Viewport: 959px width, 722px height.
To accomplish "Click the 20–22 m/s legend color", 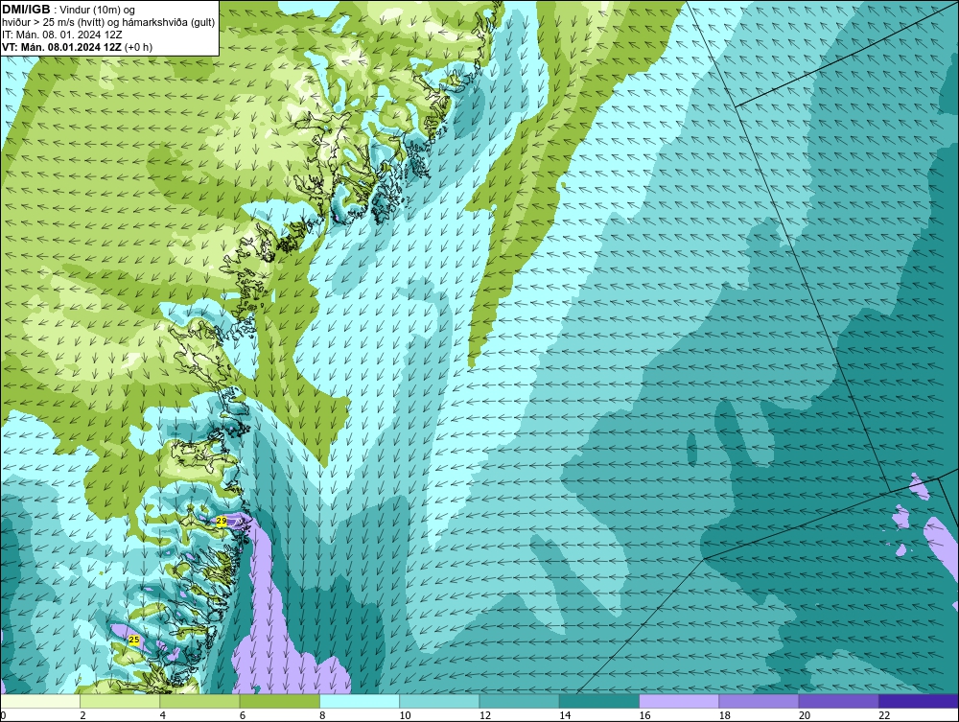I will [838, 701].
